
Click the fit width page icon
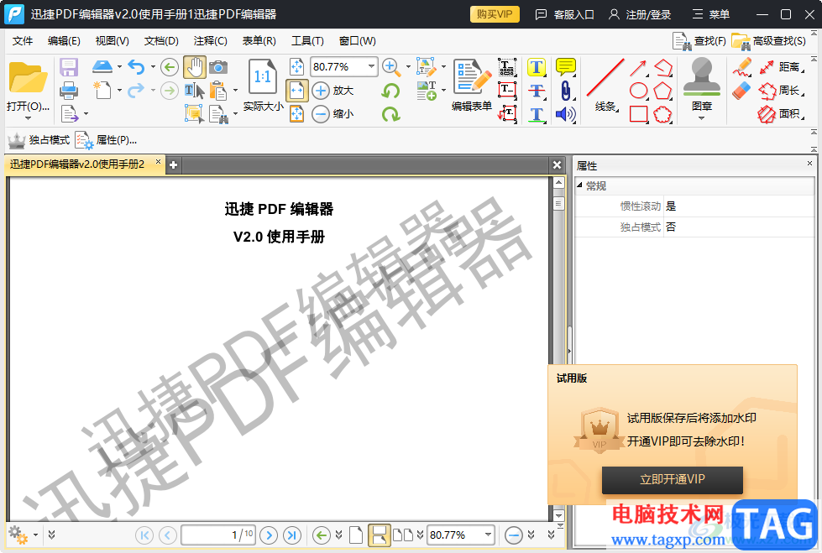click(x=296, y=90)
